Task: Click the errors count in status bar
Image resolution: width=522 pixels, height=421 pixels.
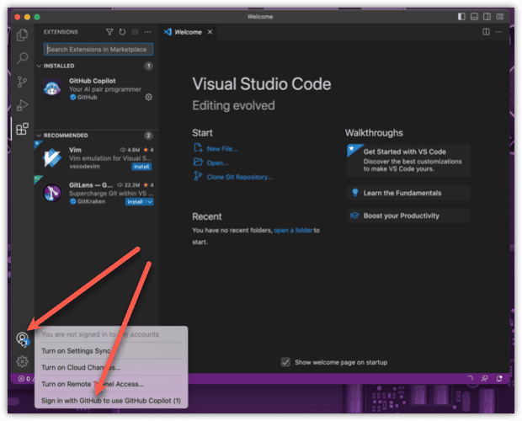Action: pyautogui.click(x=24, y=378)
